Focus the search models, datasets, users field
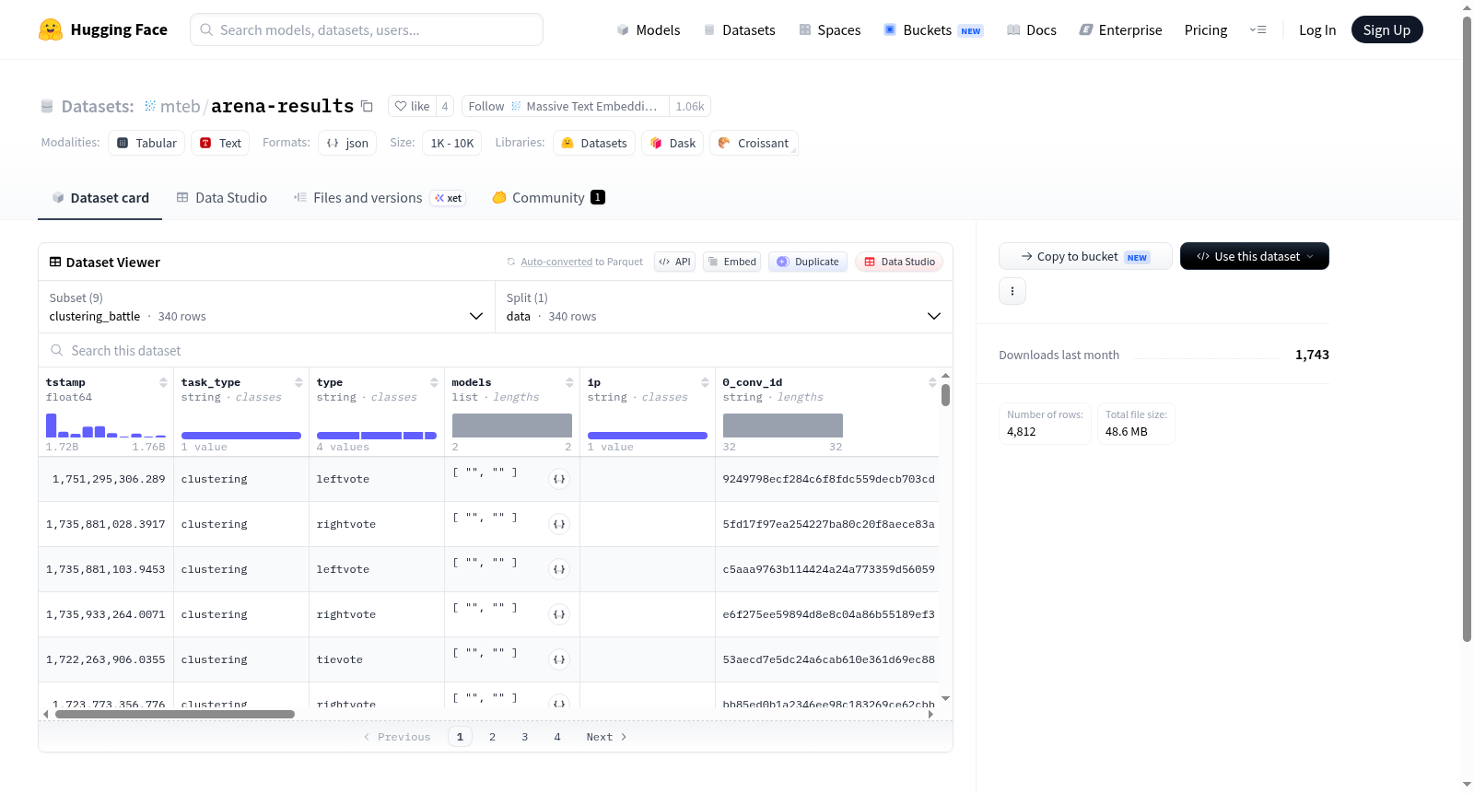Image resolution: width=1474 pixels, height=793 pixels. click(x=367, y=29)
